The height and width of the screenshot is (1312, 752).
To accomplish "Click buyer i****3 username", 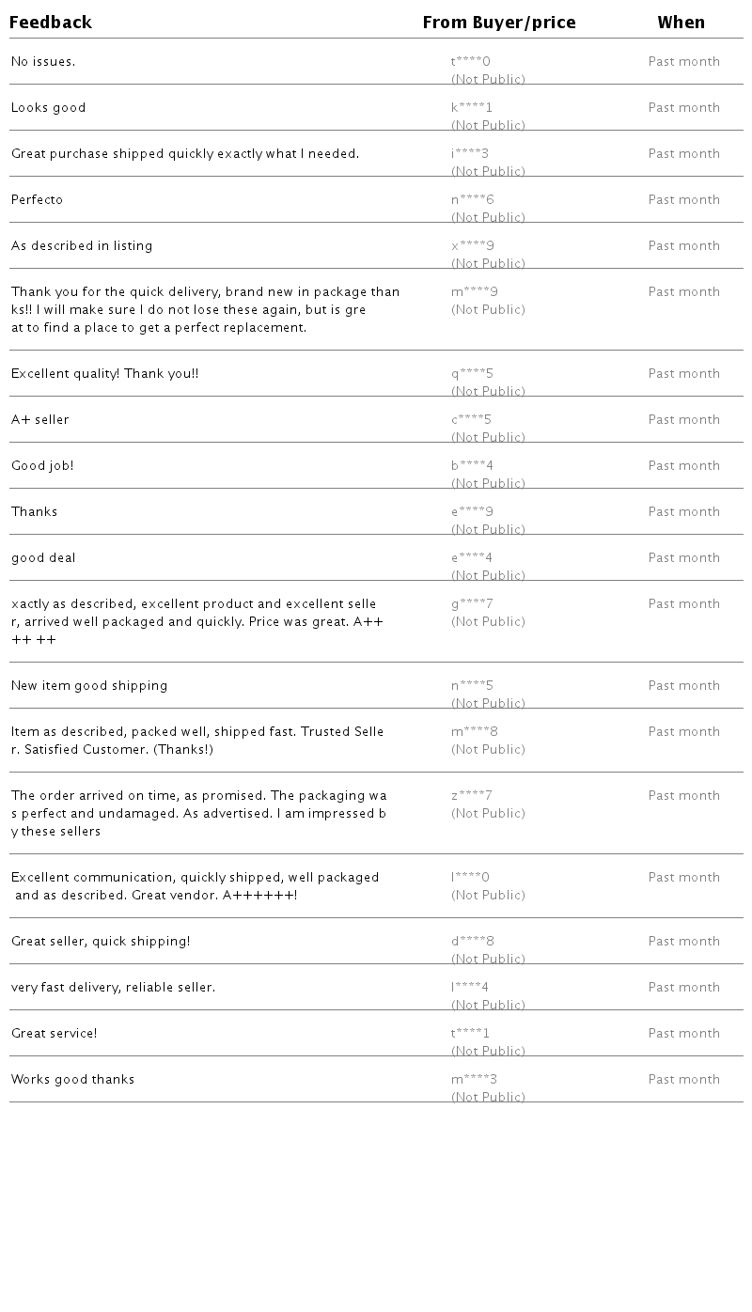I will (x=470, y=154).
